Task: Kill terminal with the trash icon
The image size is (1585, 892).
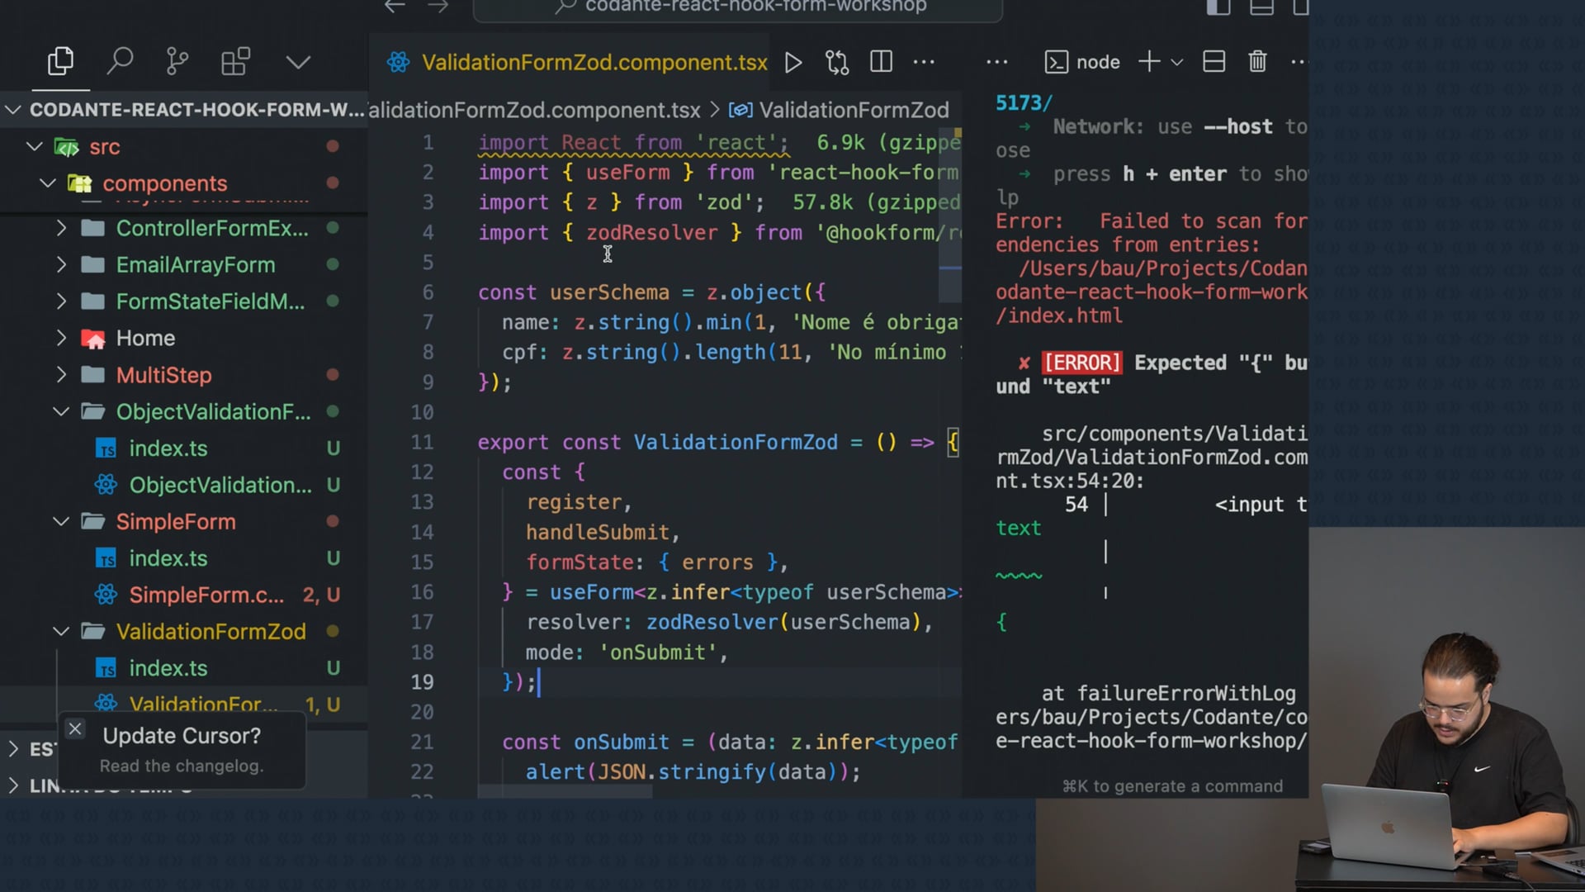Action: (x=1257, y=62)
